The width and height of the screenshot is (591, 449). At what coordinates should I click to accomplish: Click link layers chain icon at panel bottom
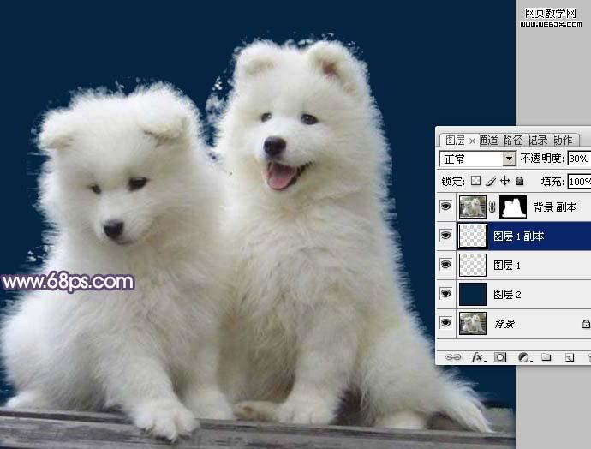453,357
